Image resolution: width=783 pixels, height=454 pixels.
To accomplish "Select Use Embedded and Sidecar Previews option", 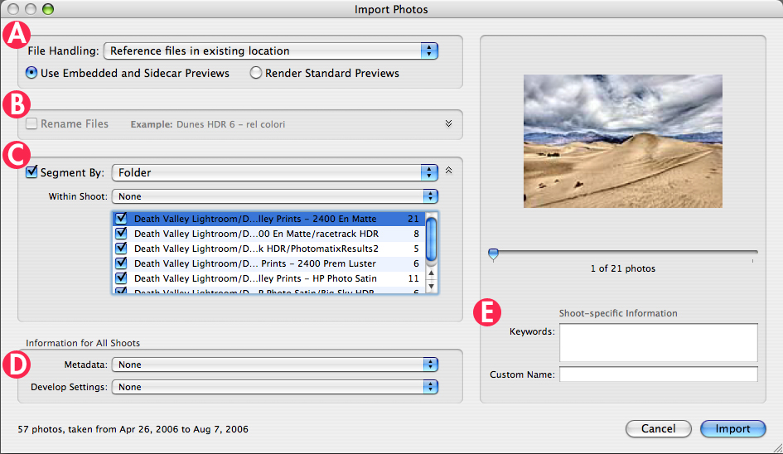I will pyautogui.click(x=31, y=73).
